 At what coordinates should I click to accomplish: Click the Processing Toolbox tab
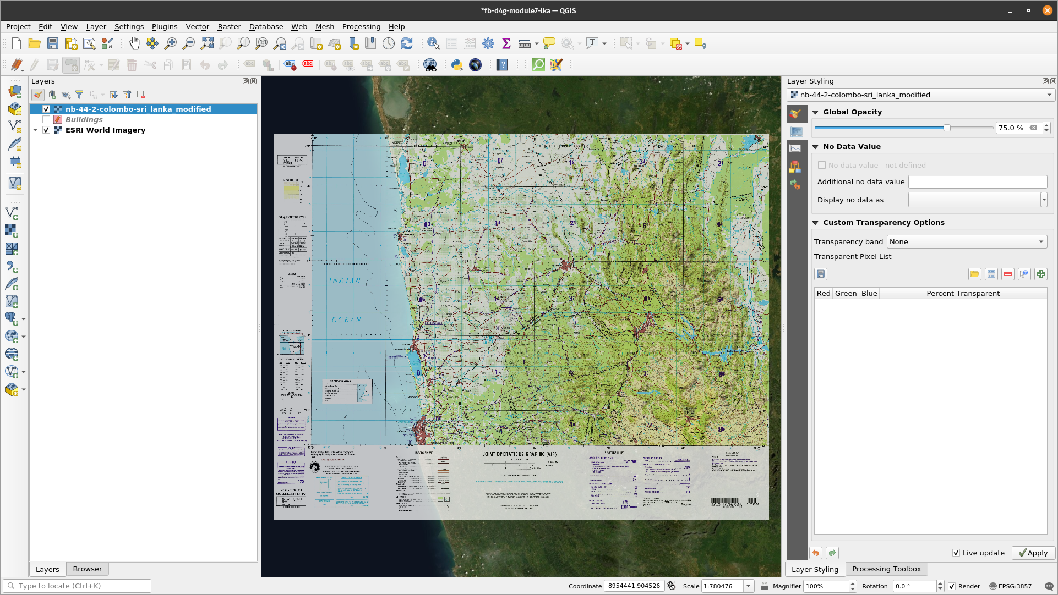pos(886,568)
